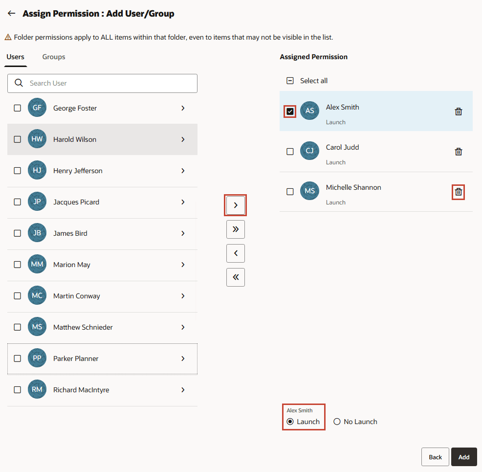Click the back arrow beside Assign Permission

pos(11,14)
